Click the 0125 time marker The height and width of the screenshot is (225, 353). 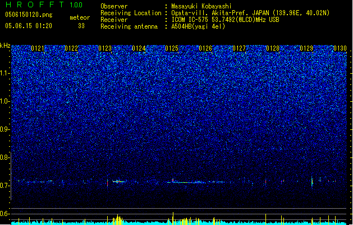172,48
